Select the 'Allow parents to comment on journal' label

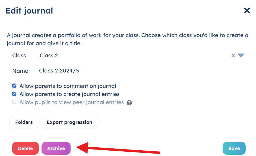(x=68, y=86)
